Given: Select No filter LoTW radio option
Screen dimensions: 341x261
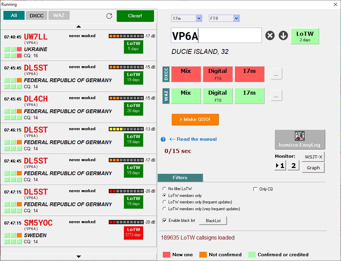Looking at the screenshot, I should [165, 188].
